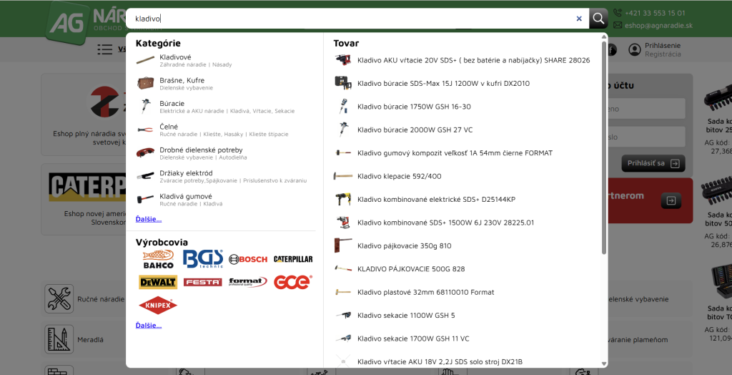This screenshot has width=732, height=375.
Task: Click the Prihlásiť sa button
Action: pyautogui.click(x=653, y=163)
